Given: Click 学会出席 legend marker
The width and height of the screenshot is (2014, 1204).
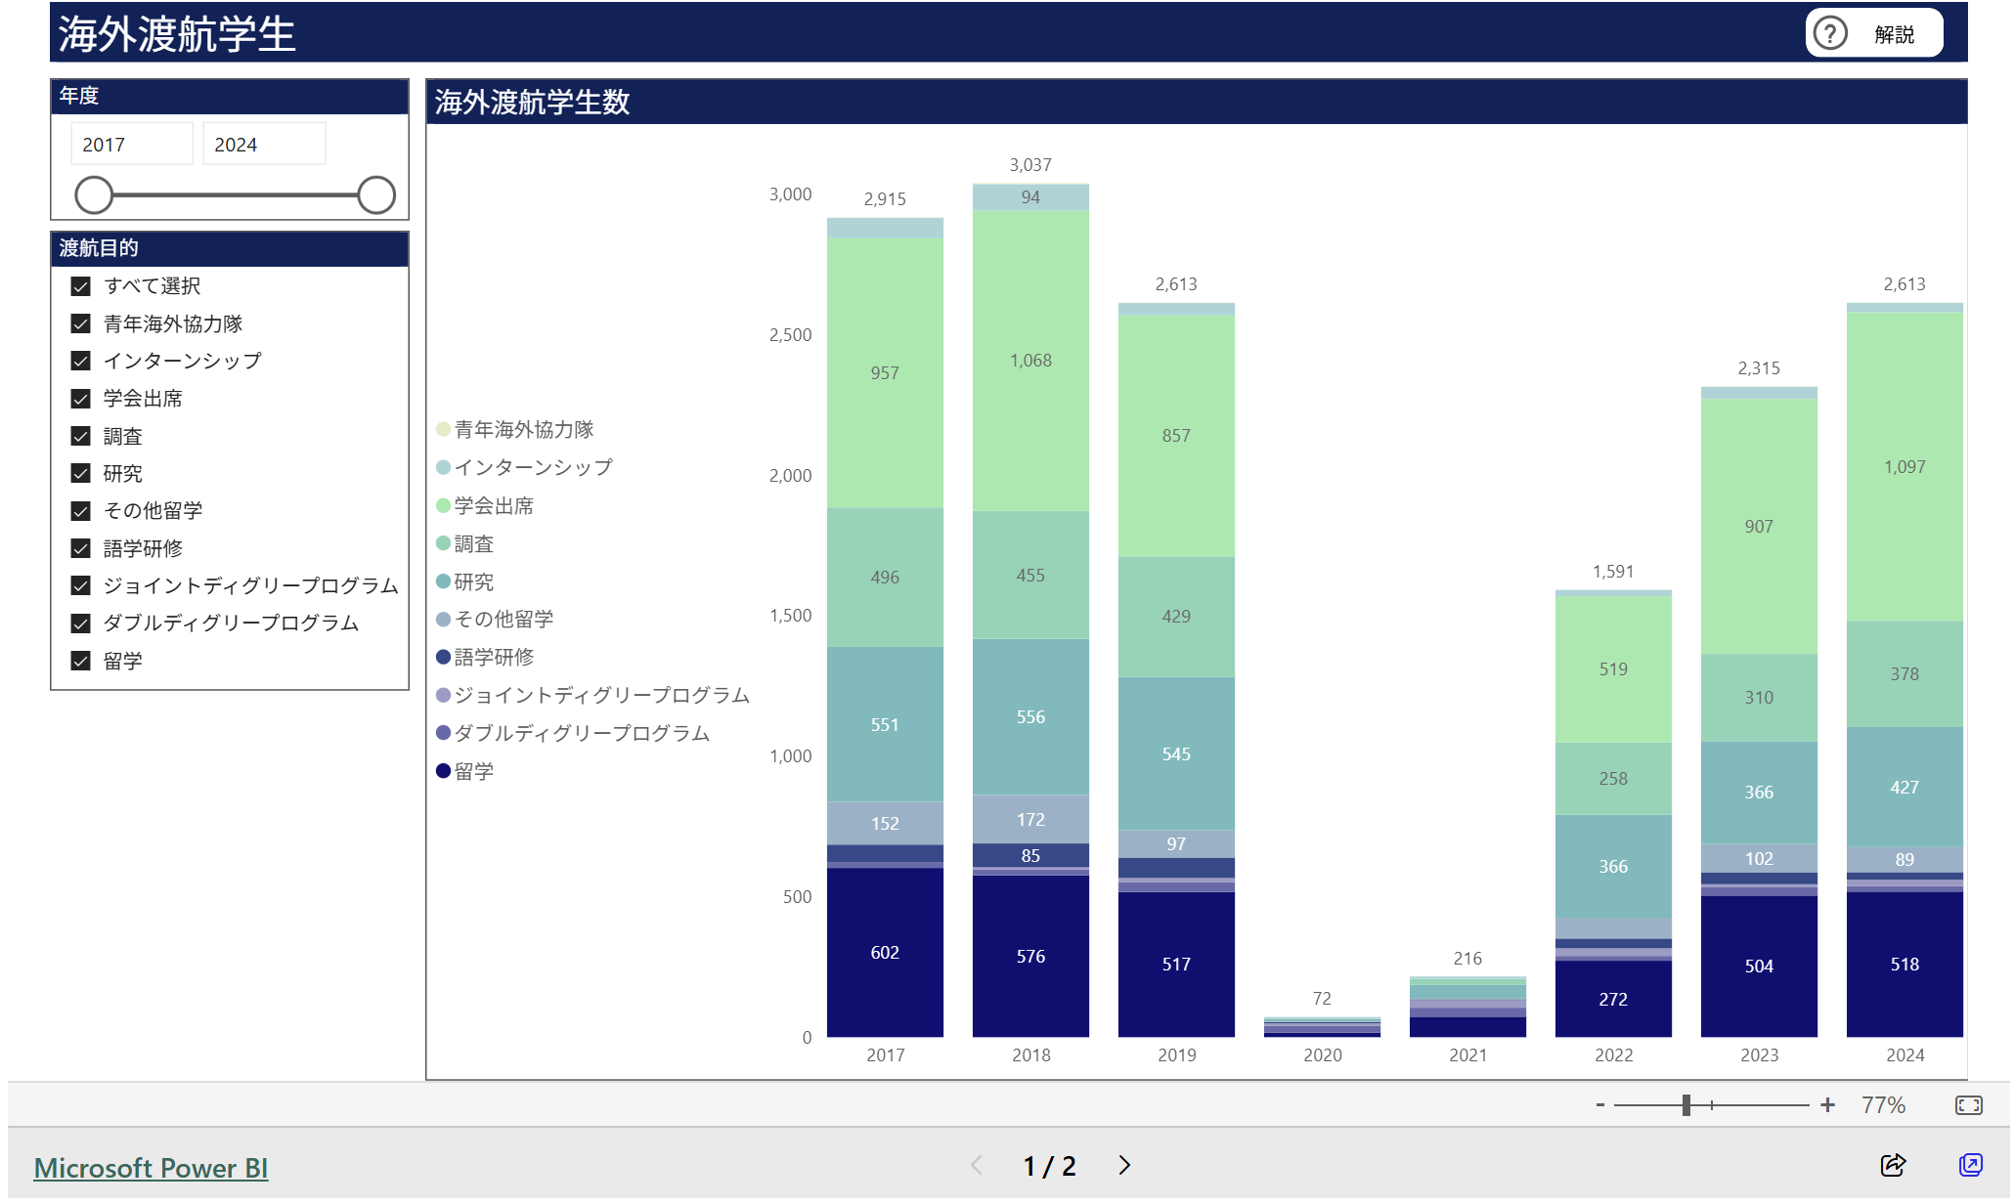Looking at the screenshot, I should (443, 506).
